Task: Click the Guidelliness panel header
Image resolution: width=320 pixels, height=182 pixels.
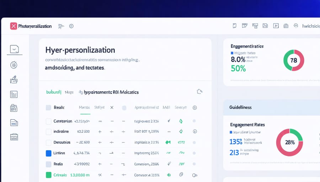Action: pyautogui.click(x=272, y=107)
